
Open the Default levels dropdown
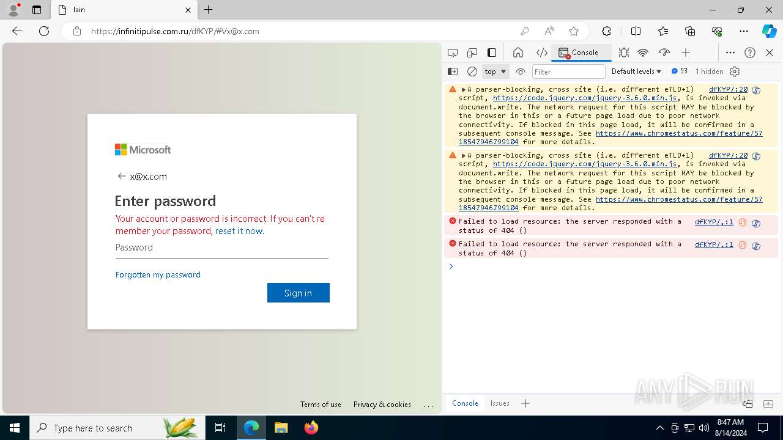[636, 71]
